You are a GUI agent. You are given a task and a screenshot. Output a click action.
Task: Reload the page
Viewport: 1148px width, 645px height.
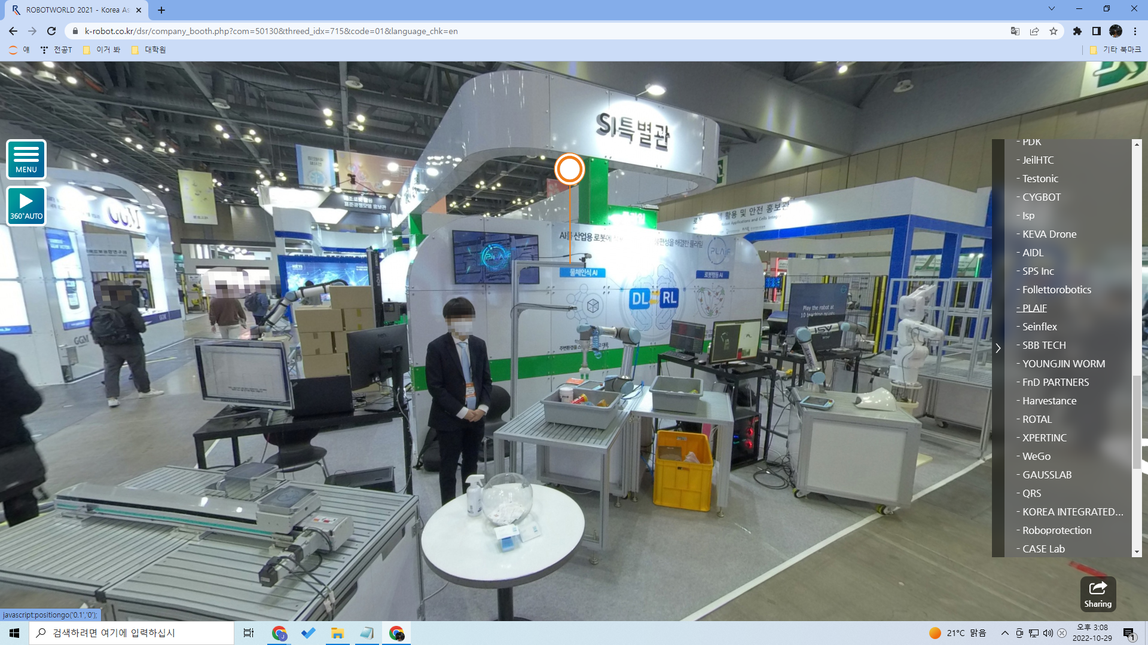click(x=51, y=31)
